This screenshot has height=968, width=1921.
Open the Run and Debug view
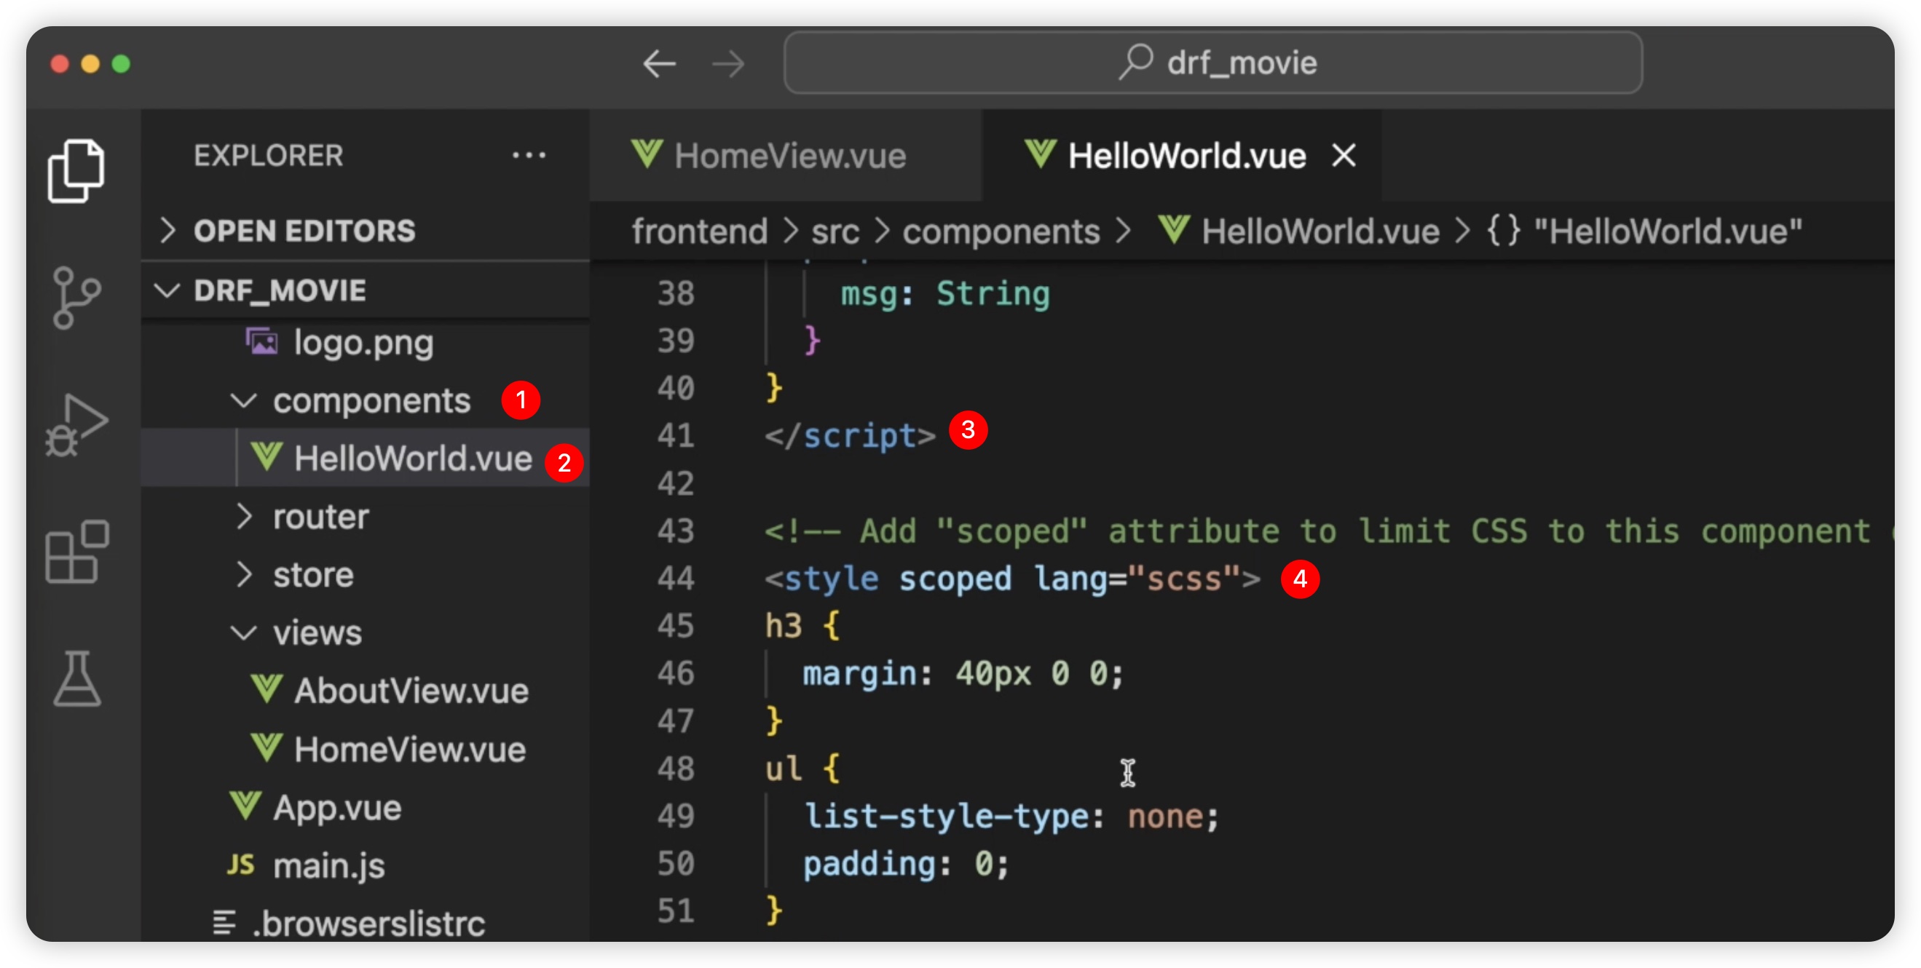pyautogui.click(x=76, y=425)
